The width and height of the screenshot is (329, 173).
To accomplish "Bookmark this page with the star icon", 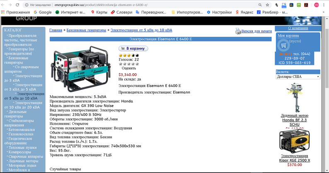I will (x=267, y=5).
